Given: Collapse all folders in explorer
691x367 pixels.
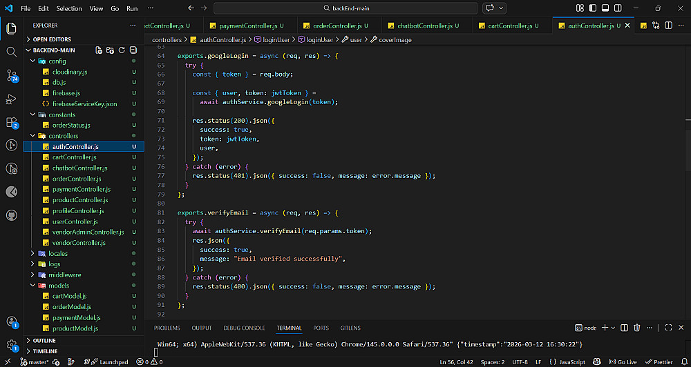Looking at the screenshot, I should [133, 50].
